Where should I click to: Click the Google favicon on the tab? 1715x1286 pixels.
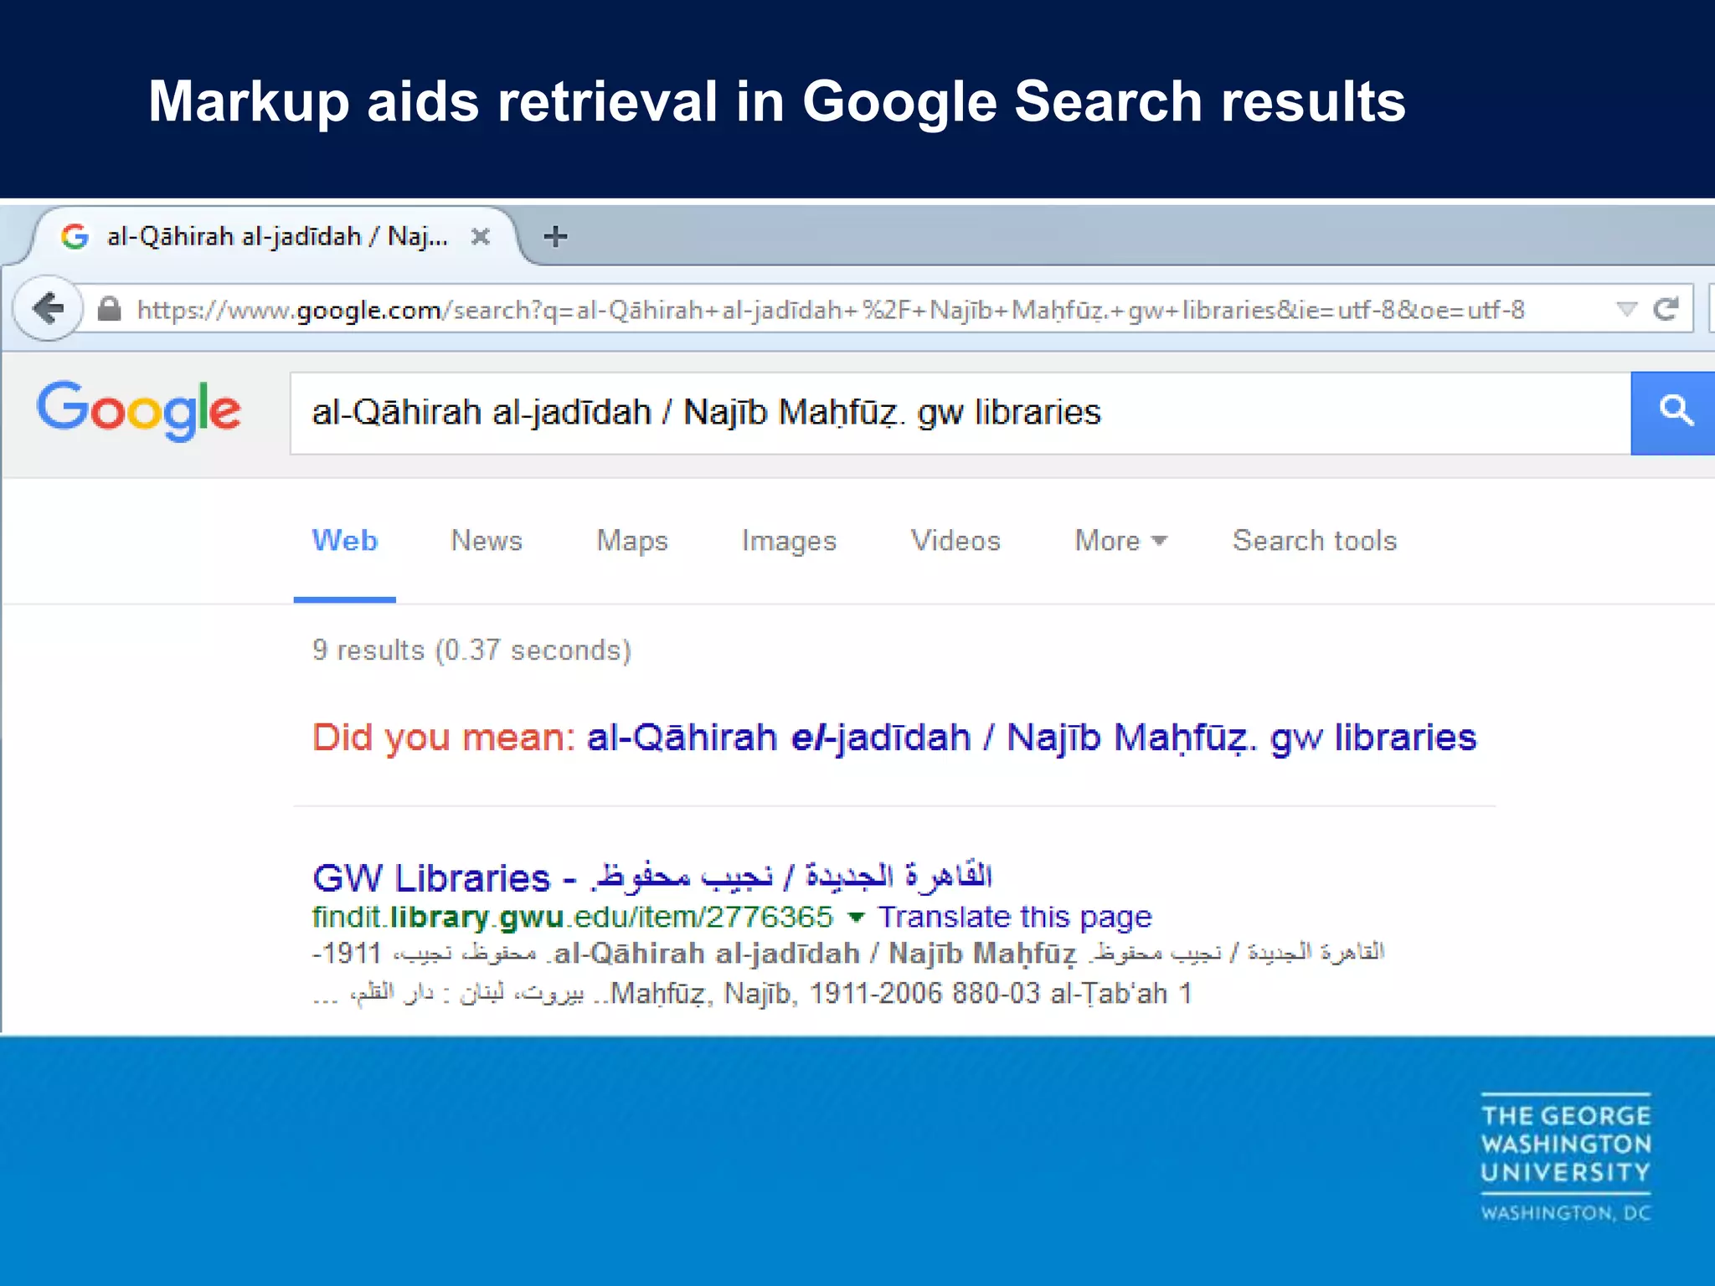coord(75,237)
